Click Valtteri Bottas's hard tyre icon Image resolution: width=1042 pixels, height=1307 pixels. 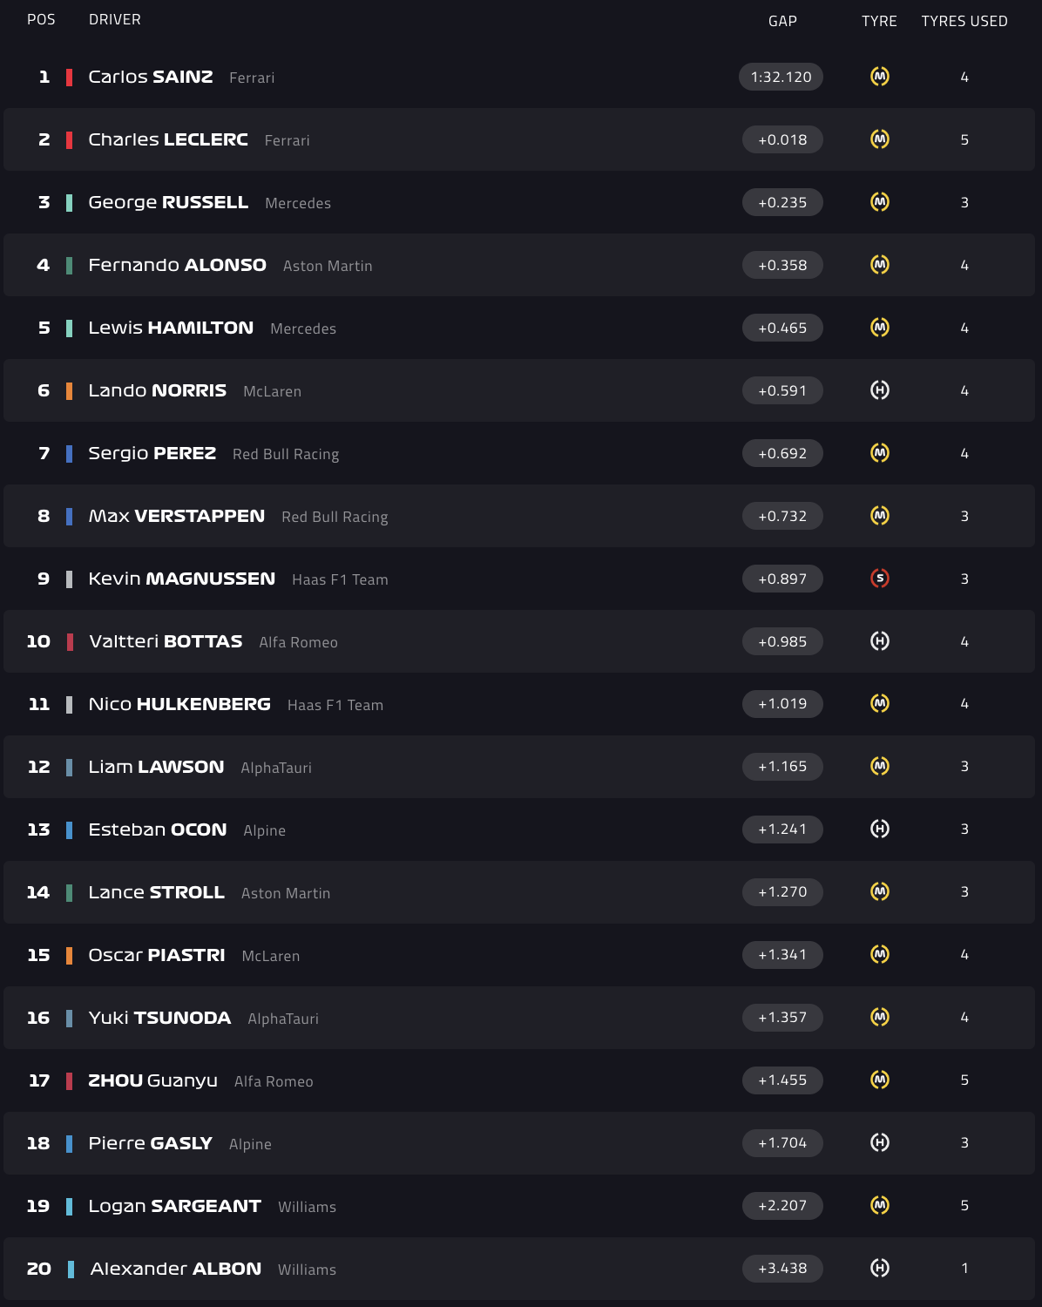pos(880,641)
